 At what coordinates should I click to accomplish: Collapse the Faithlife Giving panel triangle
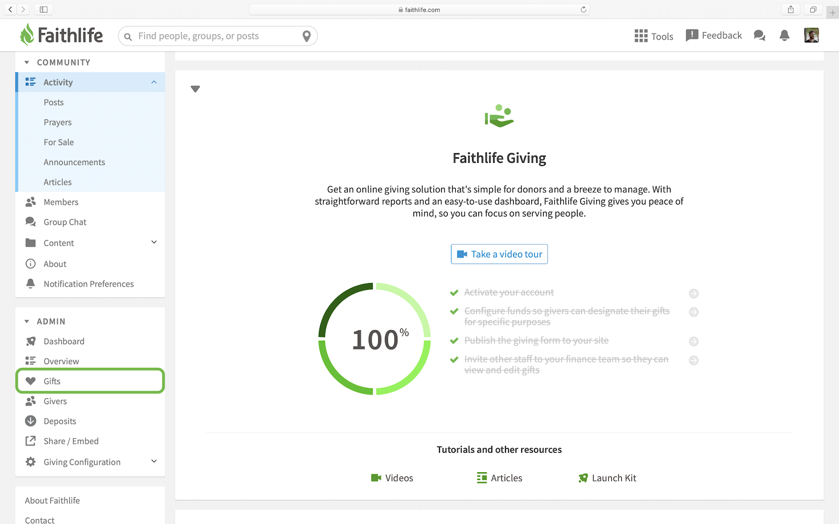(x=196, y=89)
